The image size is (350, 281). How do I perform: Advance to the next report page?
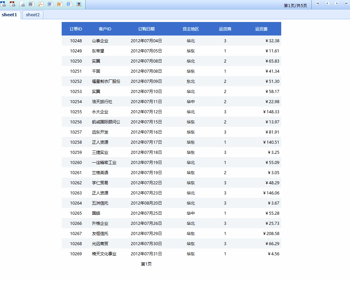(337, 3)
